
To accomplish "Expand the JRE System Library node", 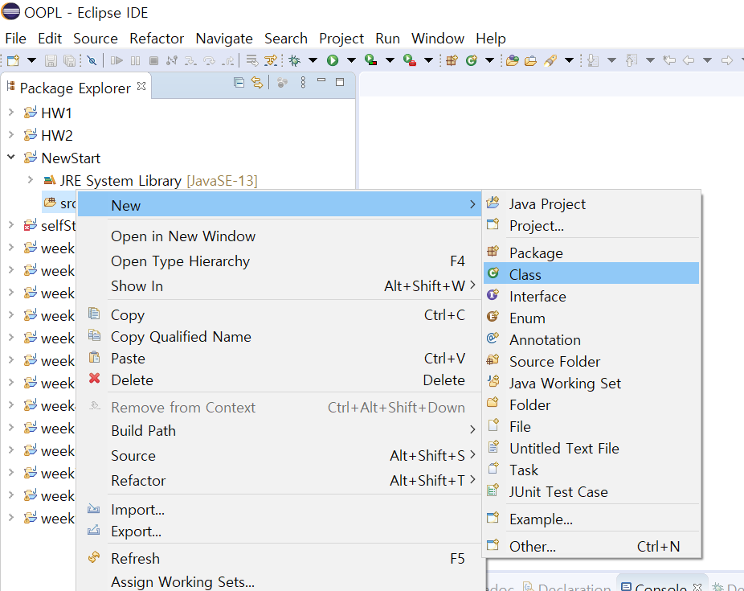I will click(31, 180).
